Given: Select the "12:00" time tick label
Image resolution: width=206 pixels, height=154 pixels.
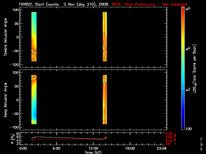Looking at the screenshot, I should tap(93, 149).
